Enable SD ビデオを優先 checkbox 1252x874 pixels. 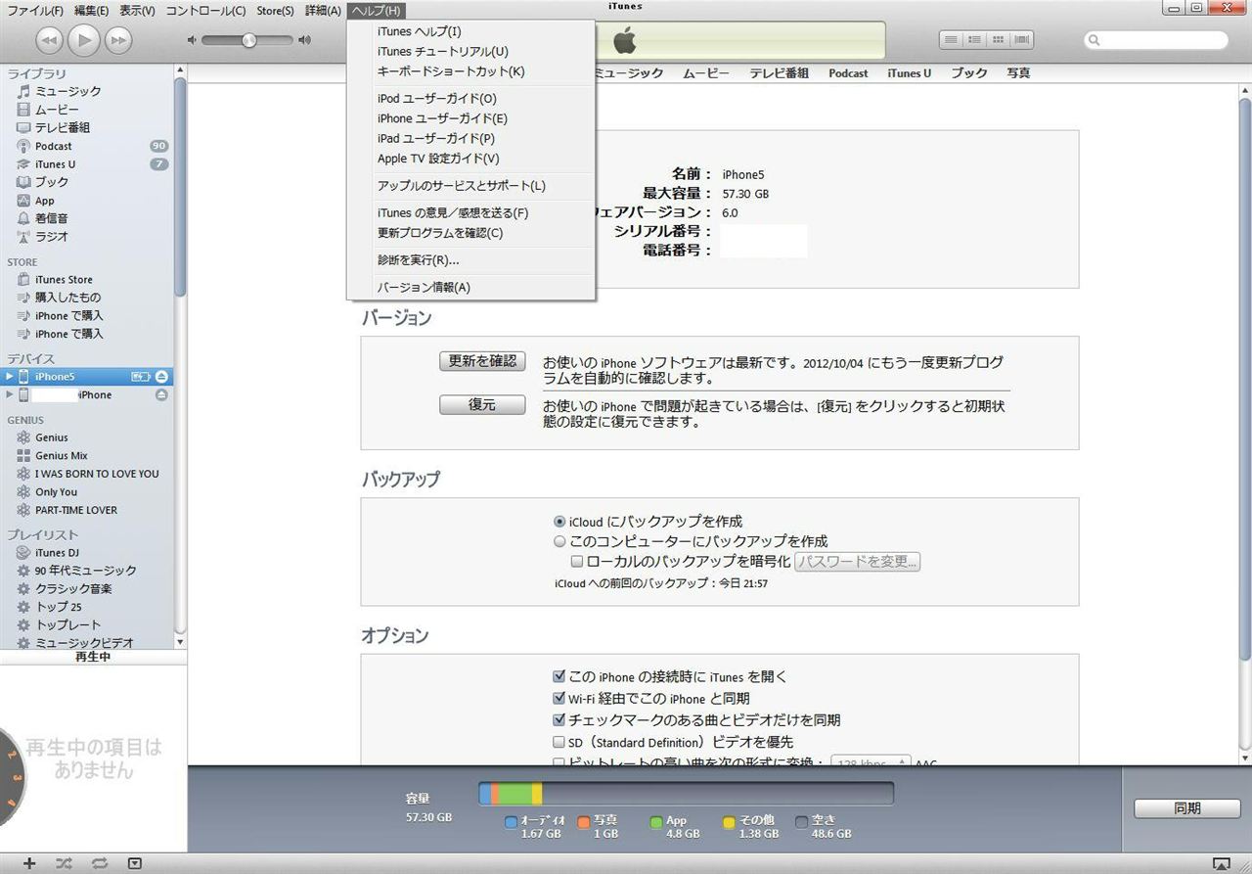[559, 742]
